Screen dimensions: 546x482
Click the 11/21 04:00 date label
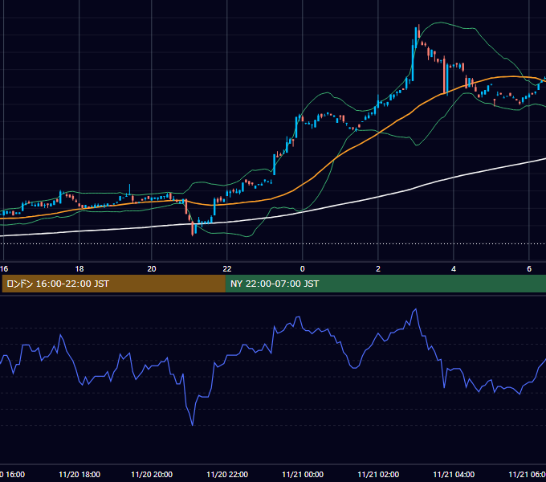coord(454,474)
